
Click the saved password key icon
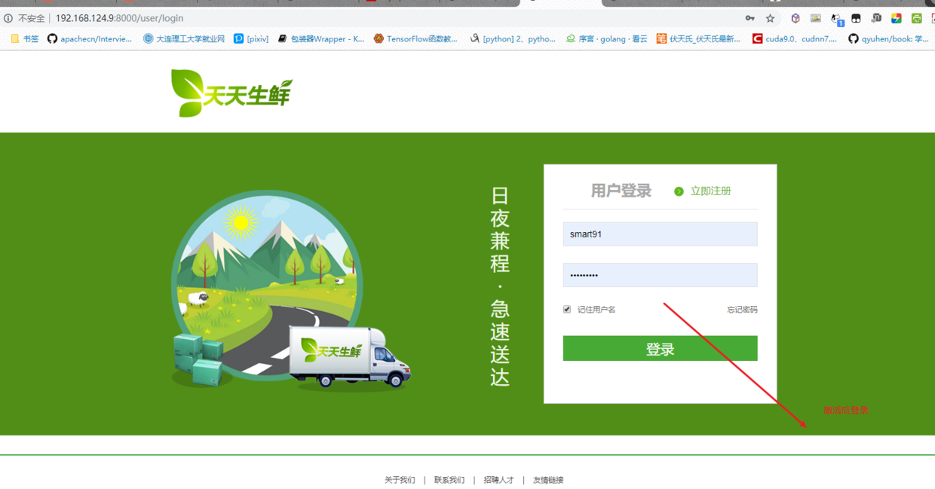pos(750,18)
